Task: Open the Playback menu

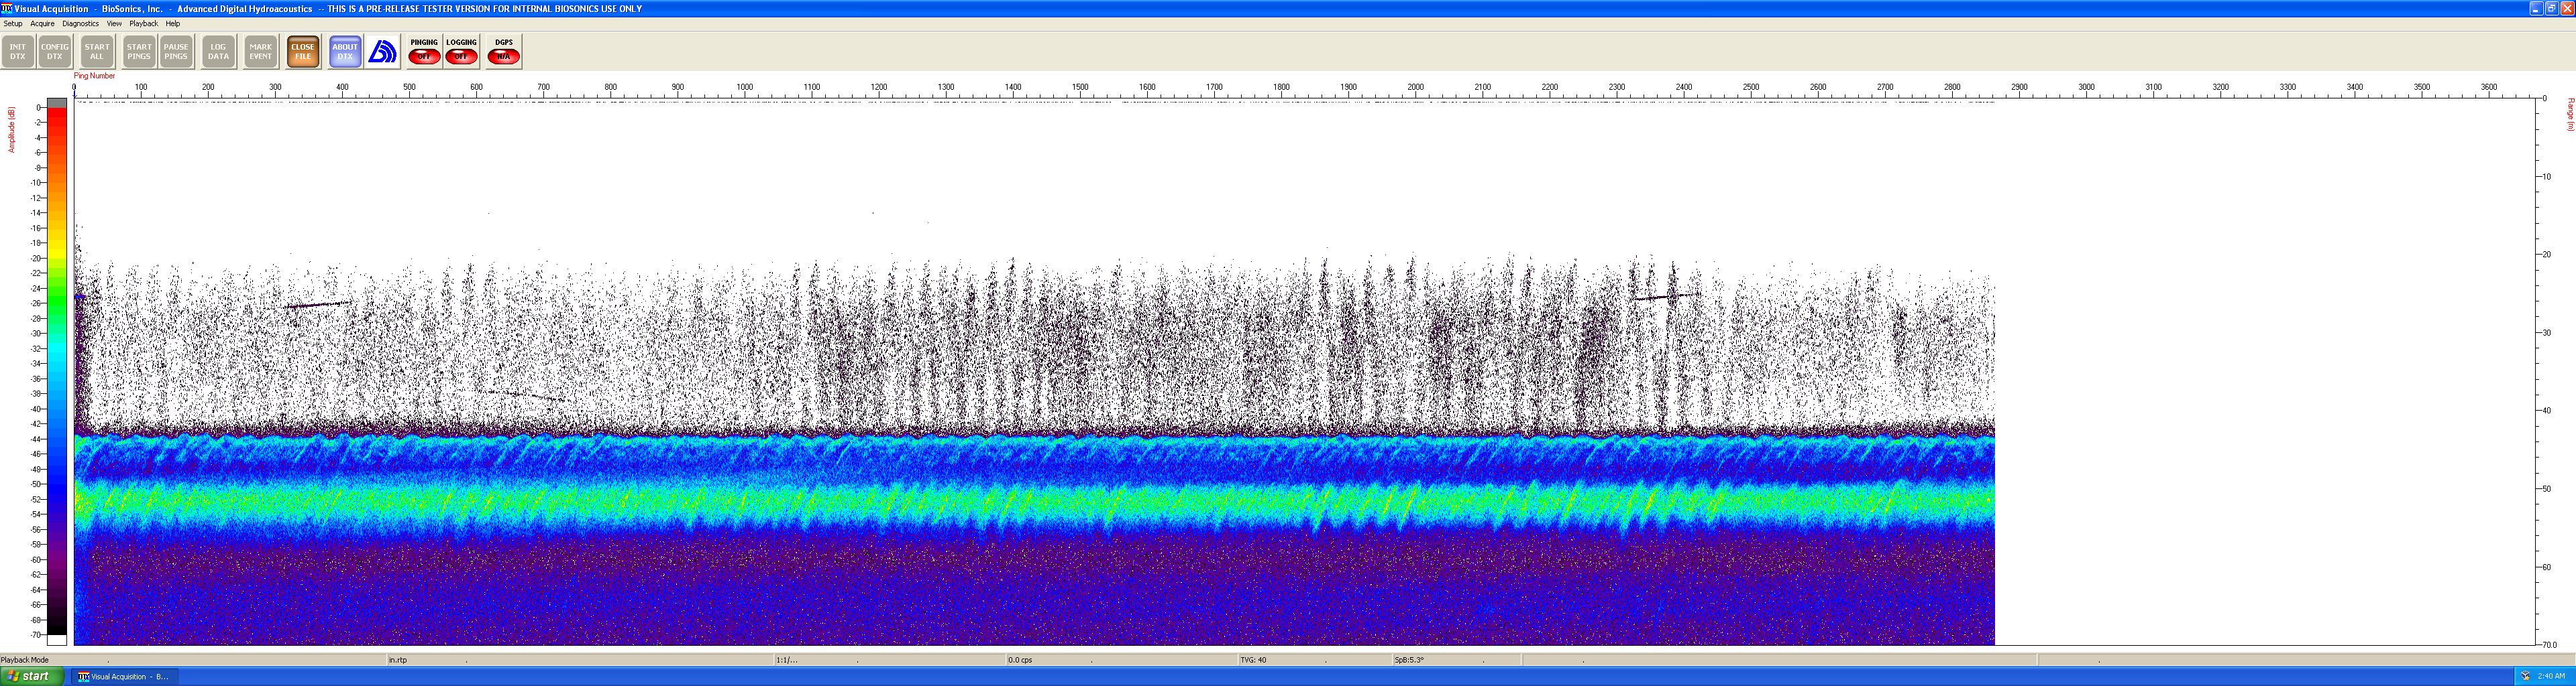Action: coord(143,24)
